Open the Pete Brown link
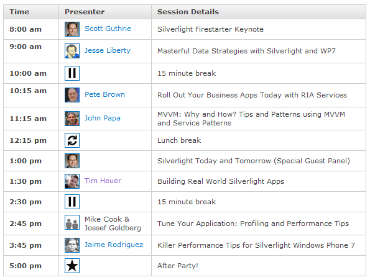The image size is (370, 280). click(x=104, y=94)
